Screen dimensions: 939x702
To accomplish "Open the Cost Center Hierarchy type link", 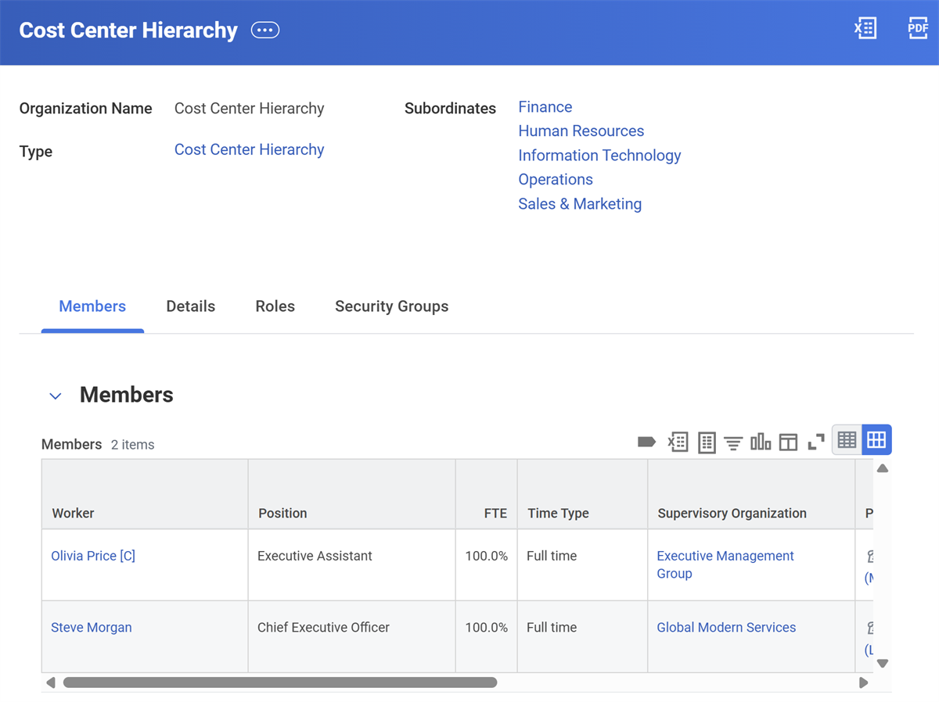I will [249, 149].
